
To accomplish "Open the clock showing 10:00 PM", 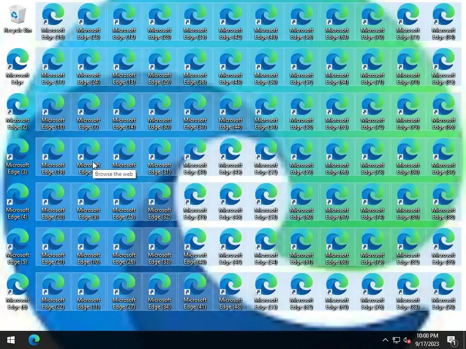I will [x=427, y=340].
